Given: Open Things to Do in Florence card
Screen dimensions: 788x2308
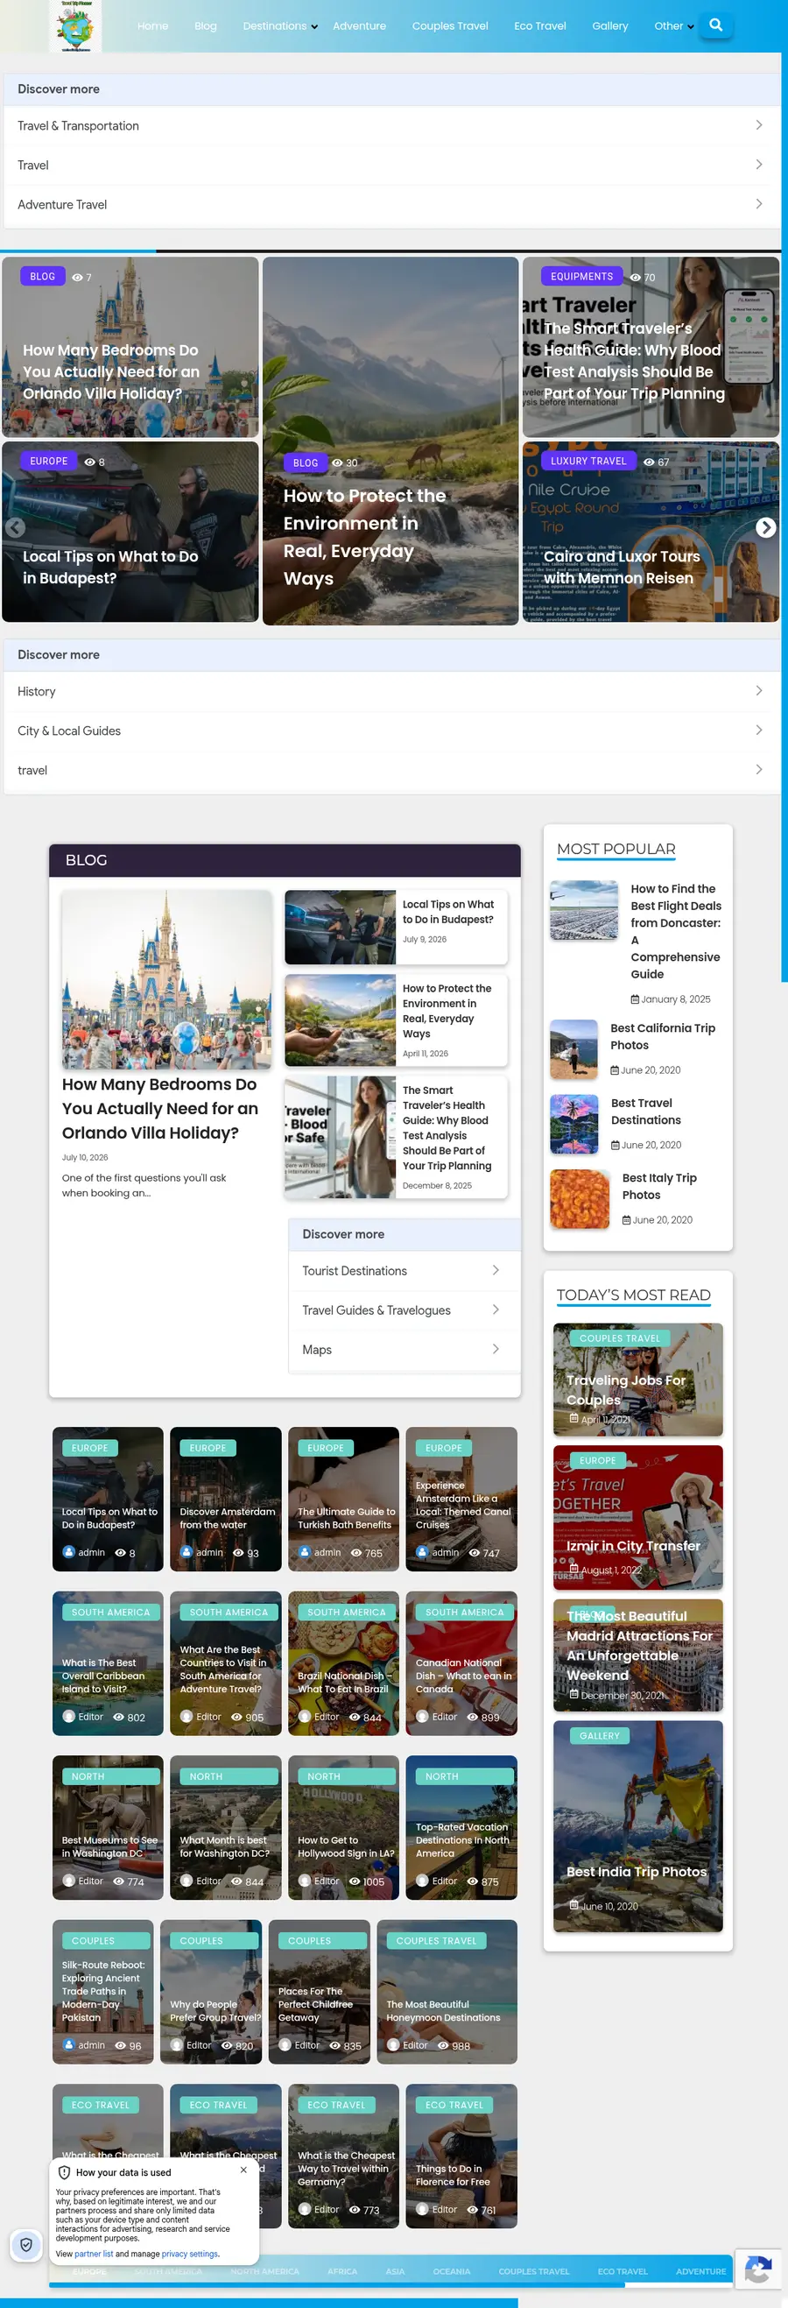Looking at the screenshot, I should coord(461,2156).
